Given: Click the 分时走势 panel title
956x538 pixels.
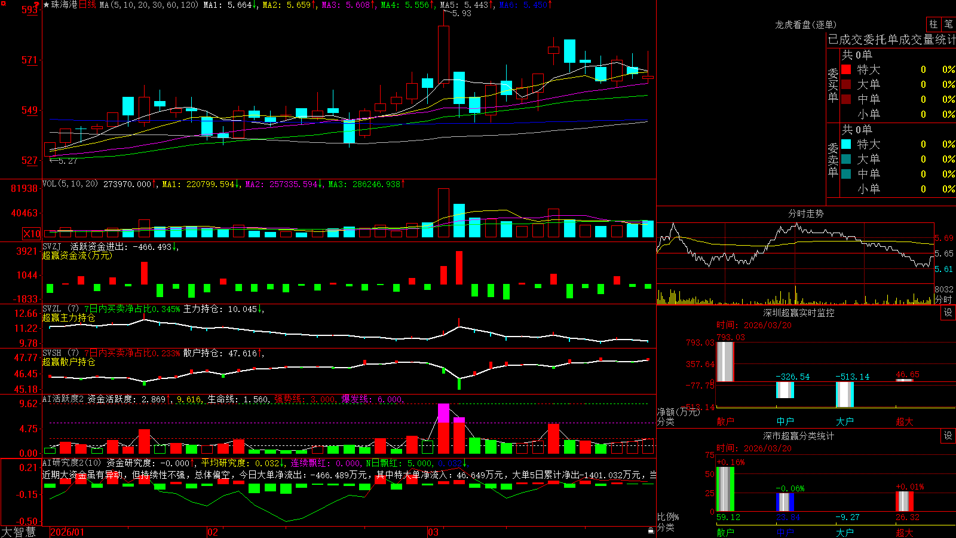Looking at the screenshot, I should (805, 213).
